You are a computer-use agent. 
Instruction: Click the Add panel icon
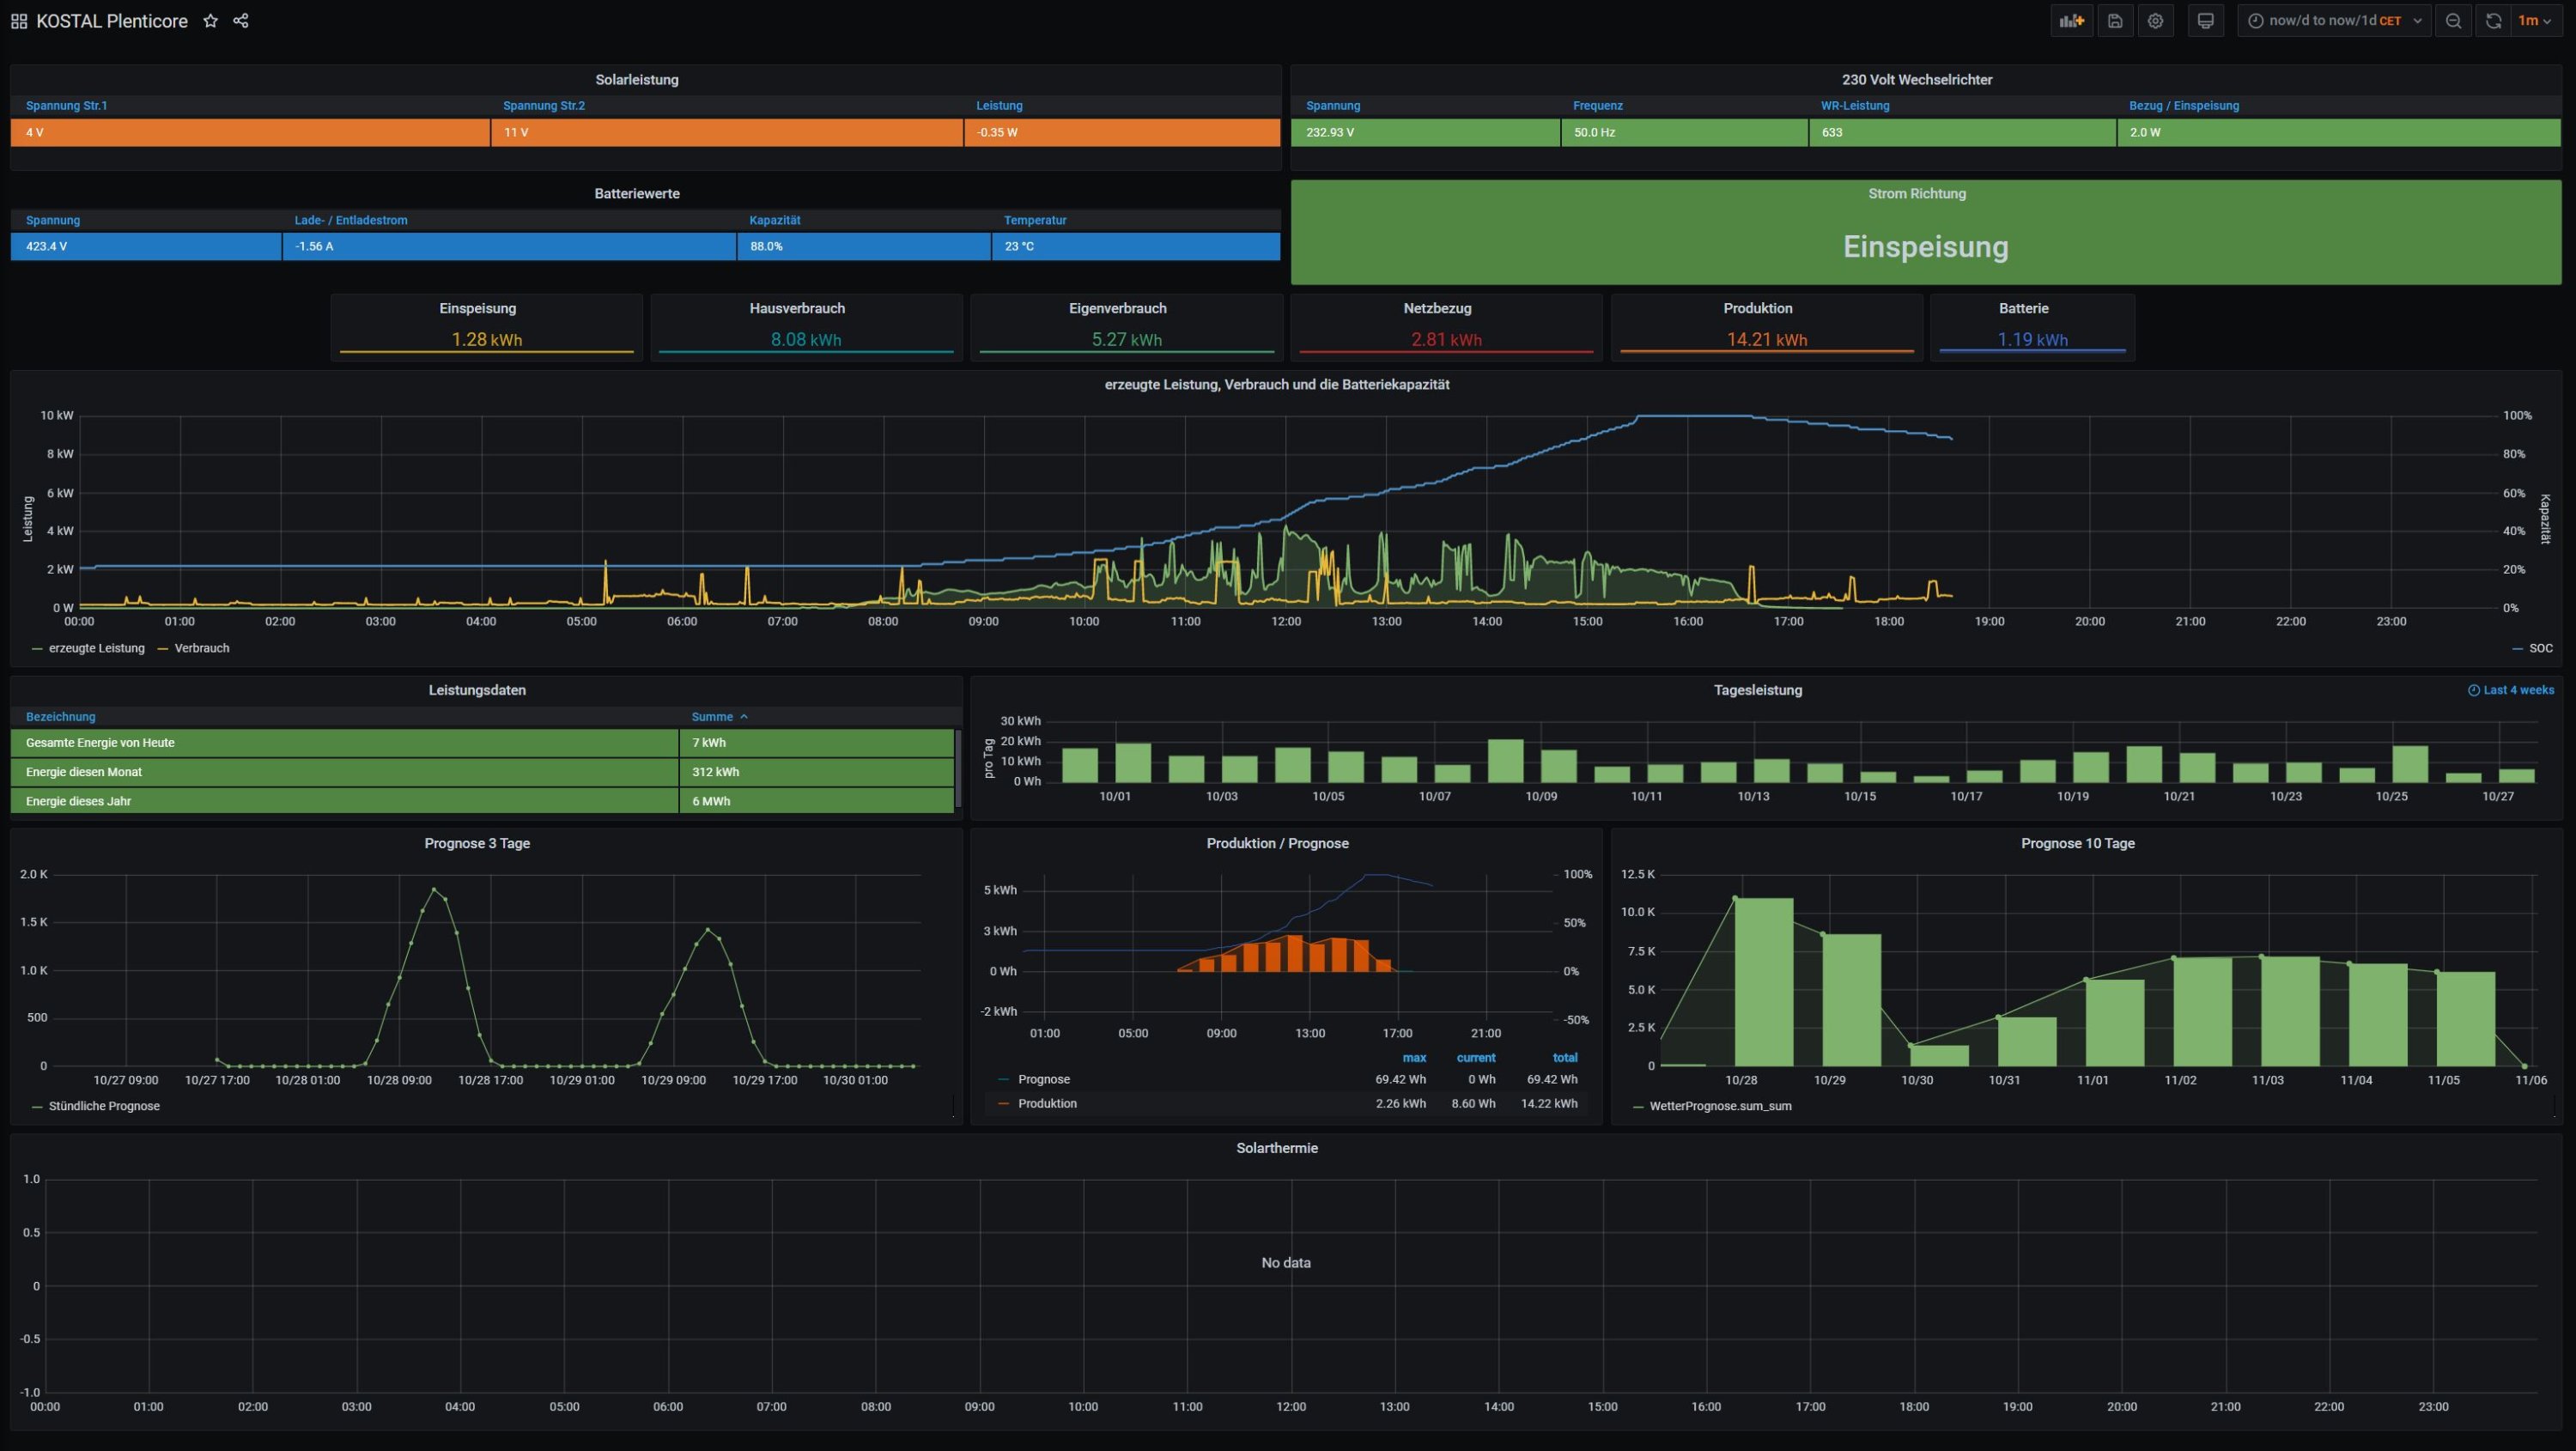coord(2071,21)
